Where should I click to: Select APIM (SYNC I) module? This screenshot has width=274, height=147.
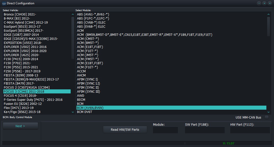[x=171, y=79]
